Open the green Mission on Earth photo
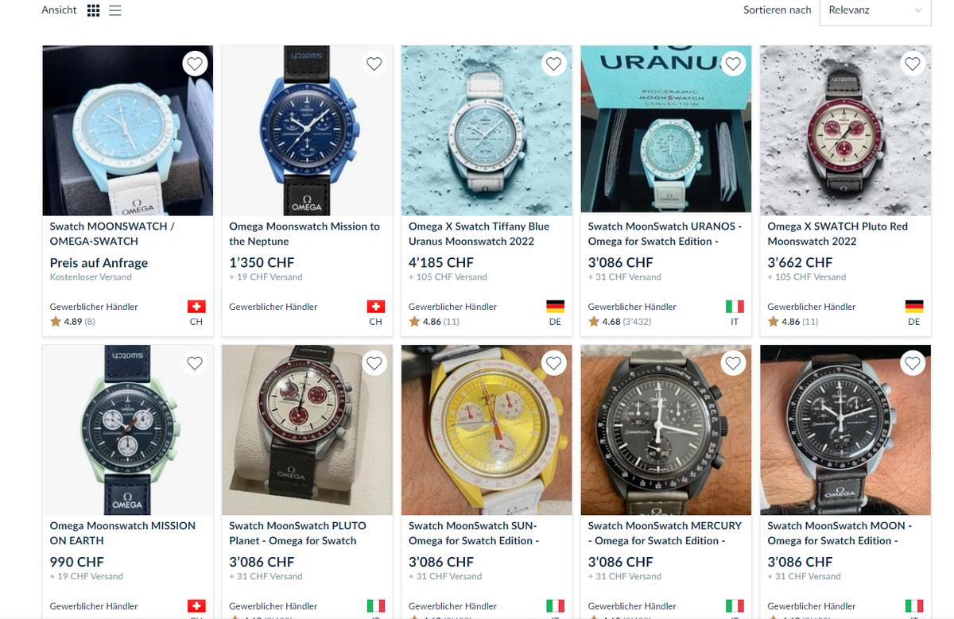 [x=127, y=430]
